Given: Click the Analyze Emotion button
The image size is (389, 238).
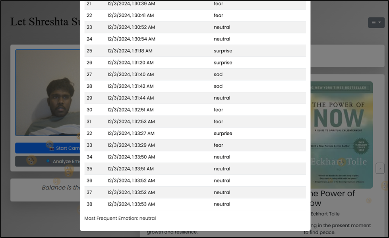Looking at the screenshot, I should (x=48, y=161).
